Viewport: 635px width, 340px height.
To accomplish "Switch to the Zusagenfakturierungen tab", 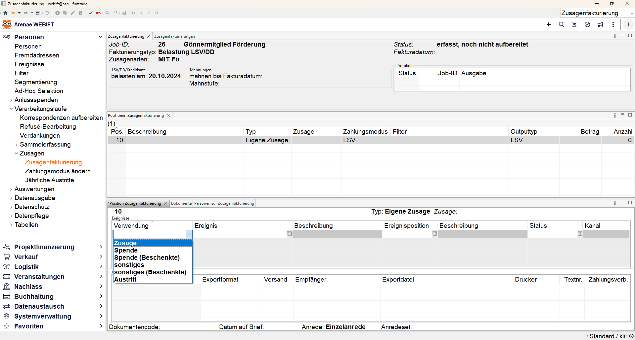I will pyautogui.click(x=174, y=36).
